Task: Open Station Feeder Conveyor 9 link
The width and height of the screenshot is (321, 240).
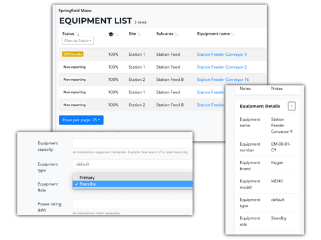Action: point(221,55)
